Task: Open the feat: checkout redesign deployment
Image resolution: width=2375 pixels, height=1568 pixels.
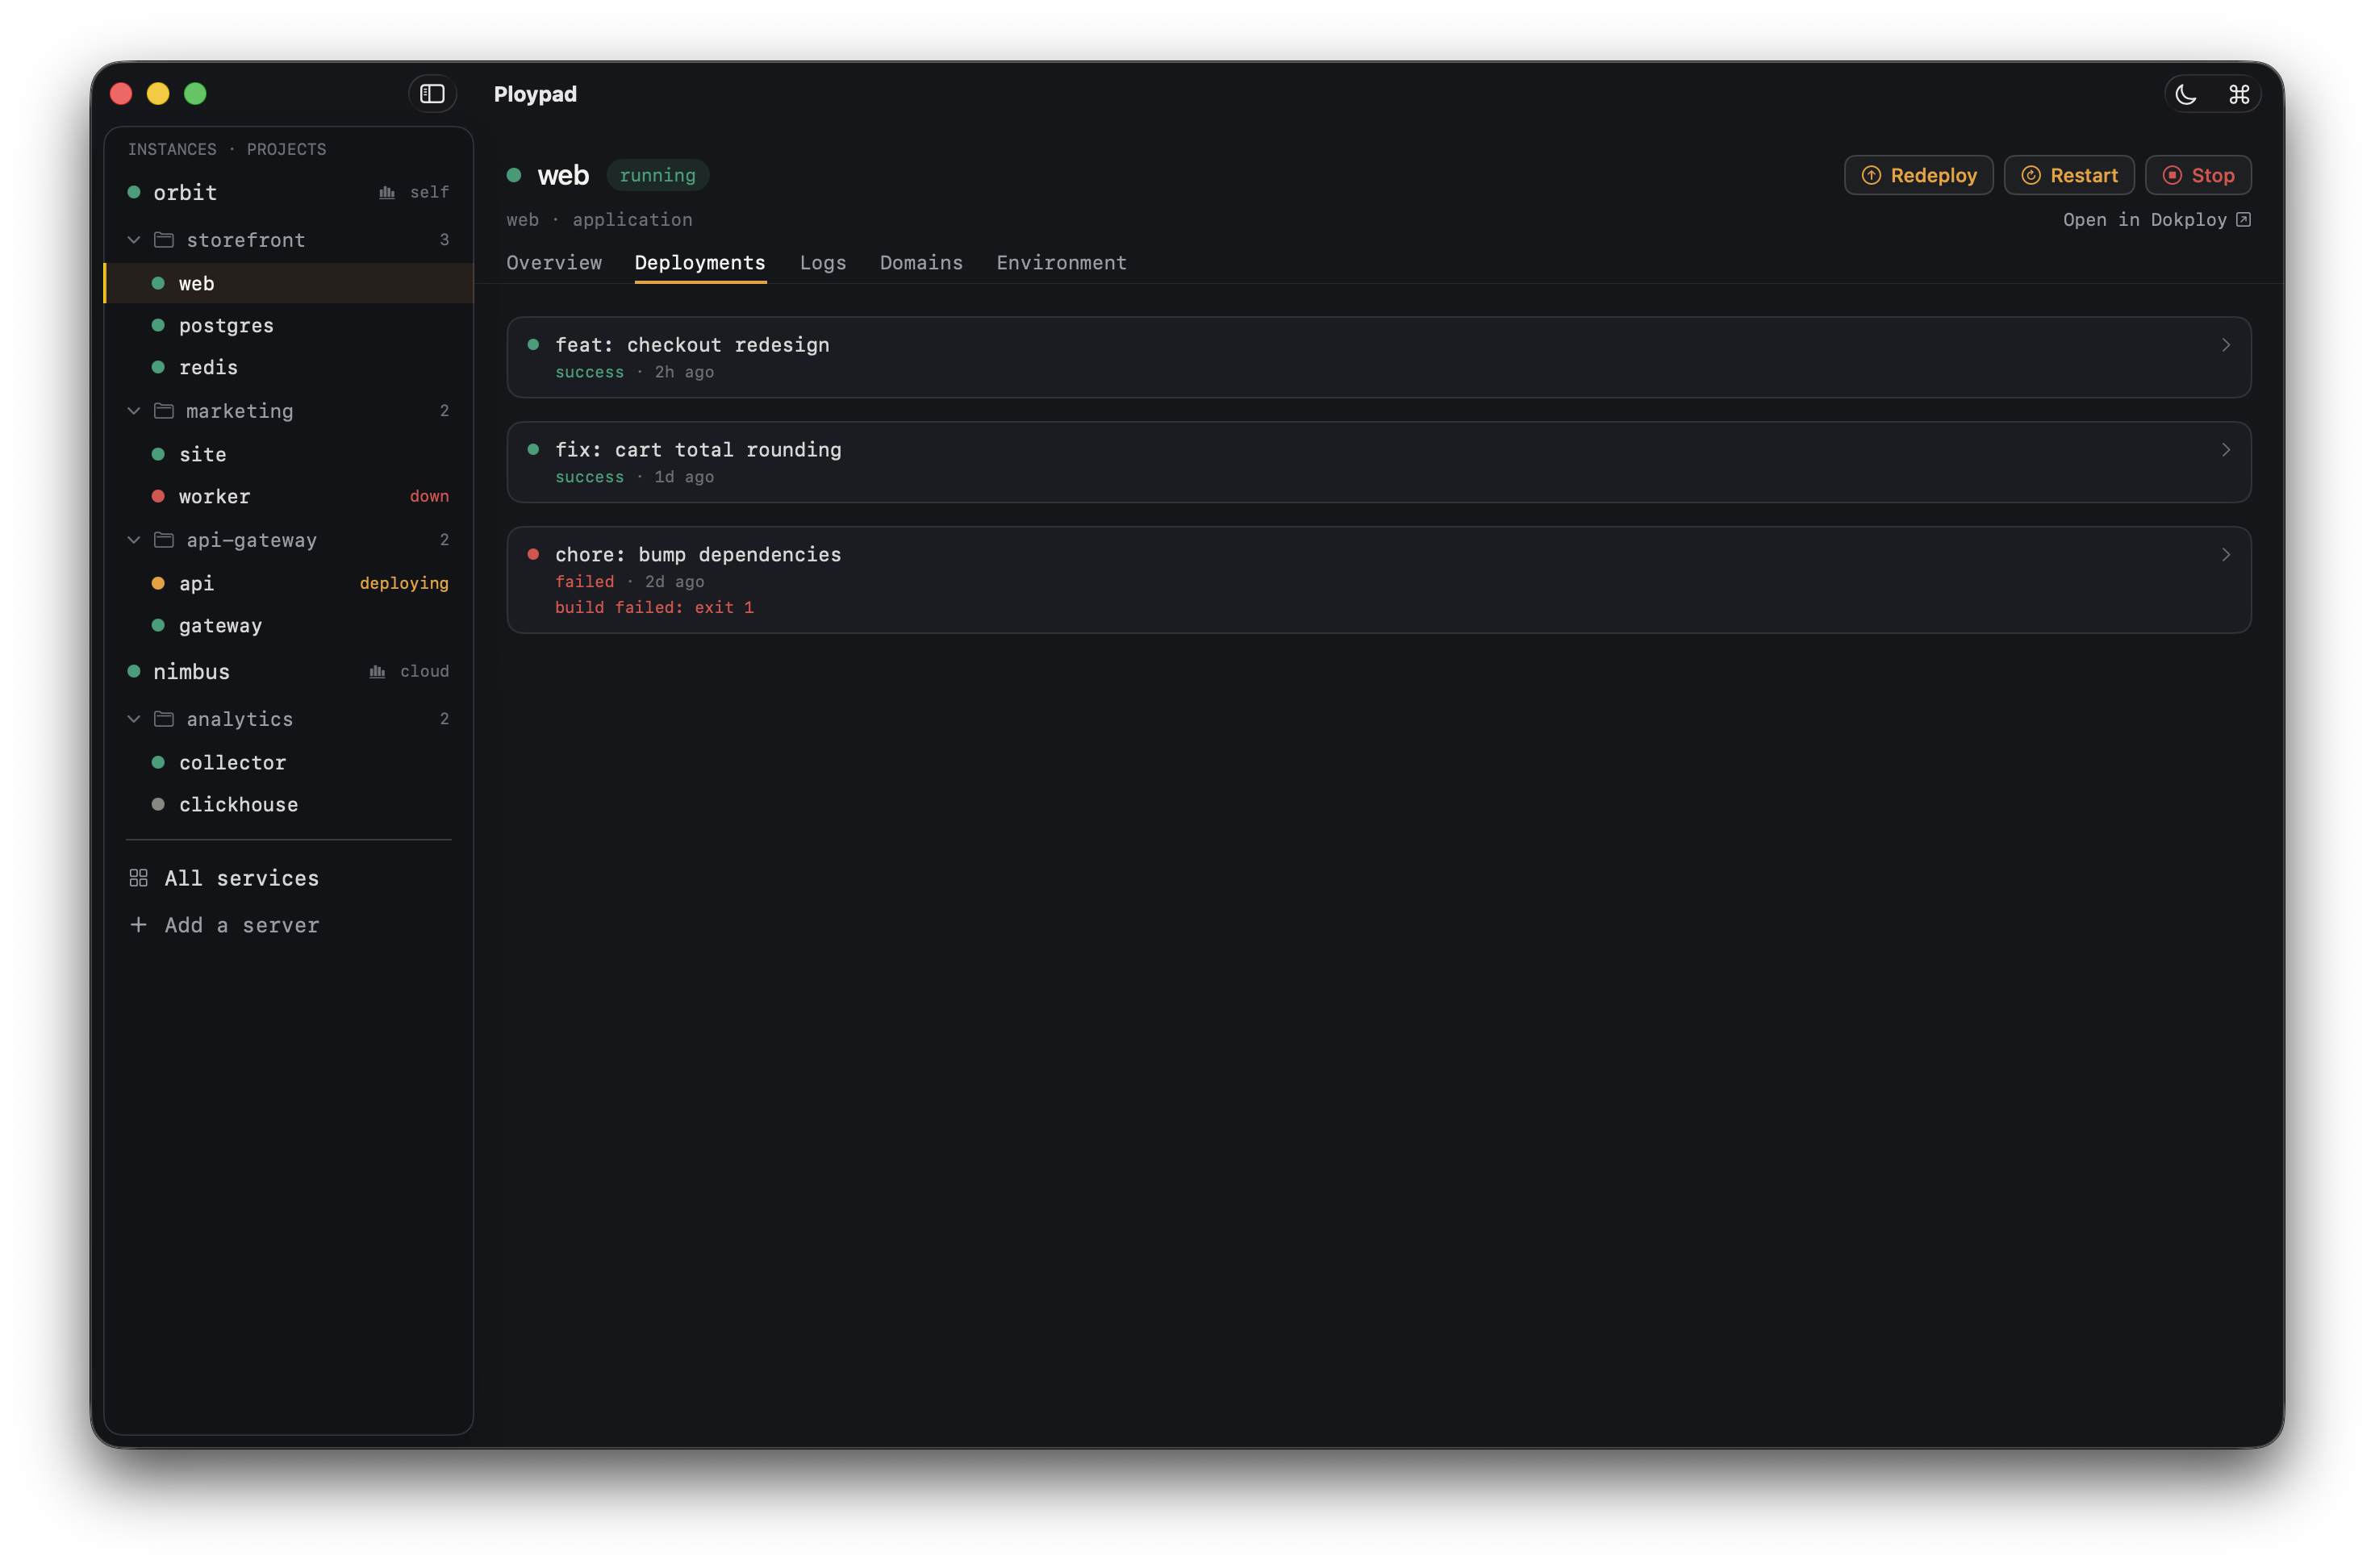Action: pyautogui.click(x=1378, y=357)
